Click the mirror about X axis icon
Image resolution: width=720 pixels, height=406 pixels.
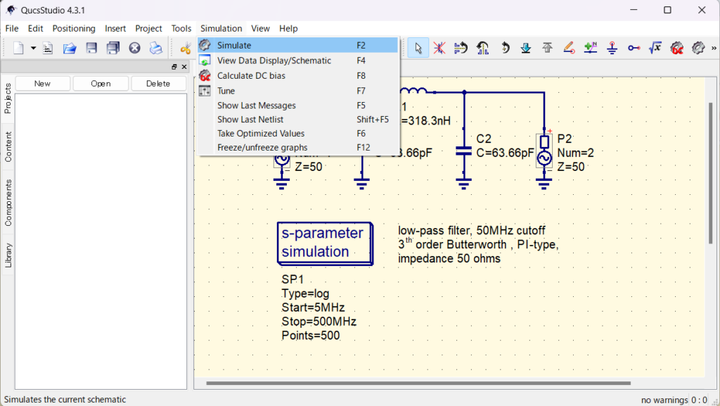point(461,48)
